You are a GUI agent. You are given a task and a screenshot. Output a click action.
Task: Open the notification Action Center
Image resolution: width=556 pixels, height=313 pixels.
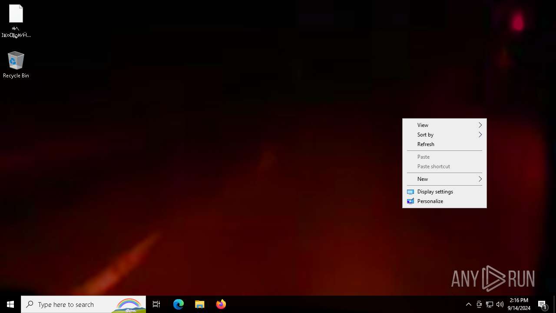point(543,304)
